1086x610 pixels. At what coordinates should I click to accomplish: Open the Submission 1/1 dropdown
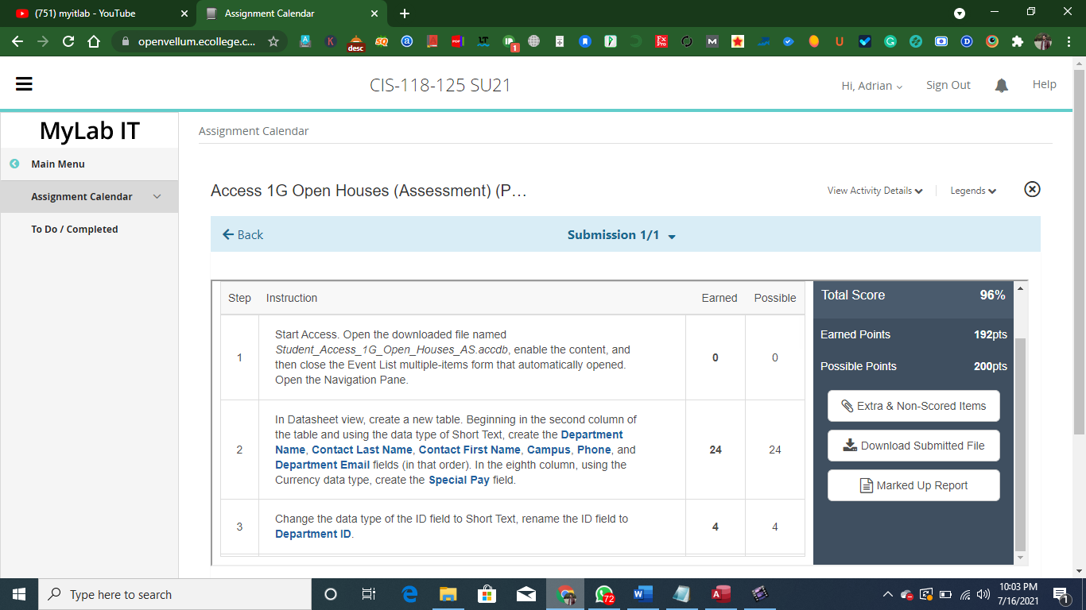(x=622, y=235)
